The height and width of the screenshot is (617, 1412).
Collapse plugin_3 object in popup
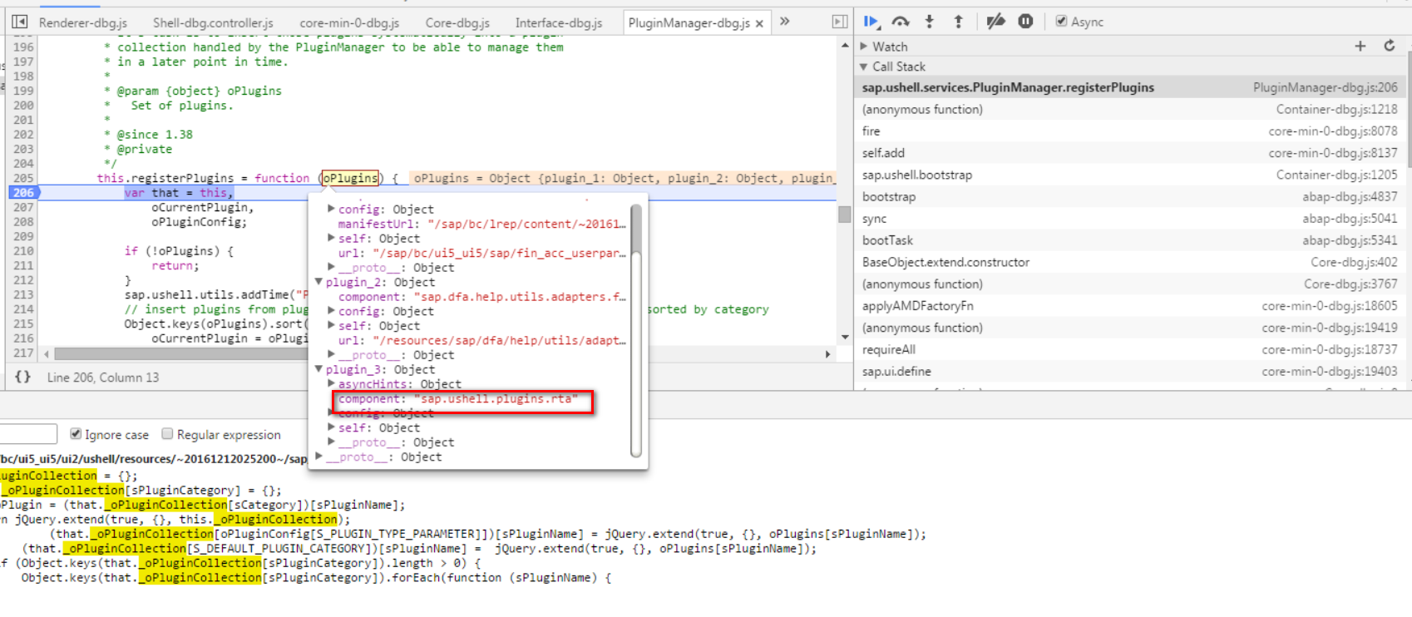click(318, 369)
